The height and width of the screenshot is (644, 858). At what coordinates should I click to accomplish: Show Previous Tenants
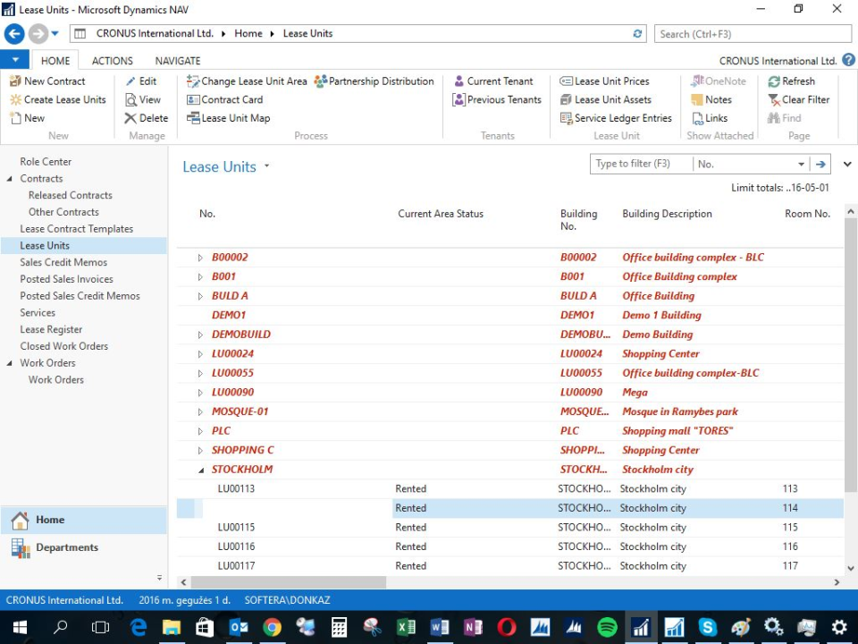pyautogui.click(x=497, y=99)
